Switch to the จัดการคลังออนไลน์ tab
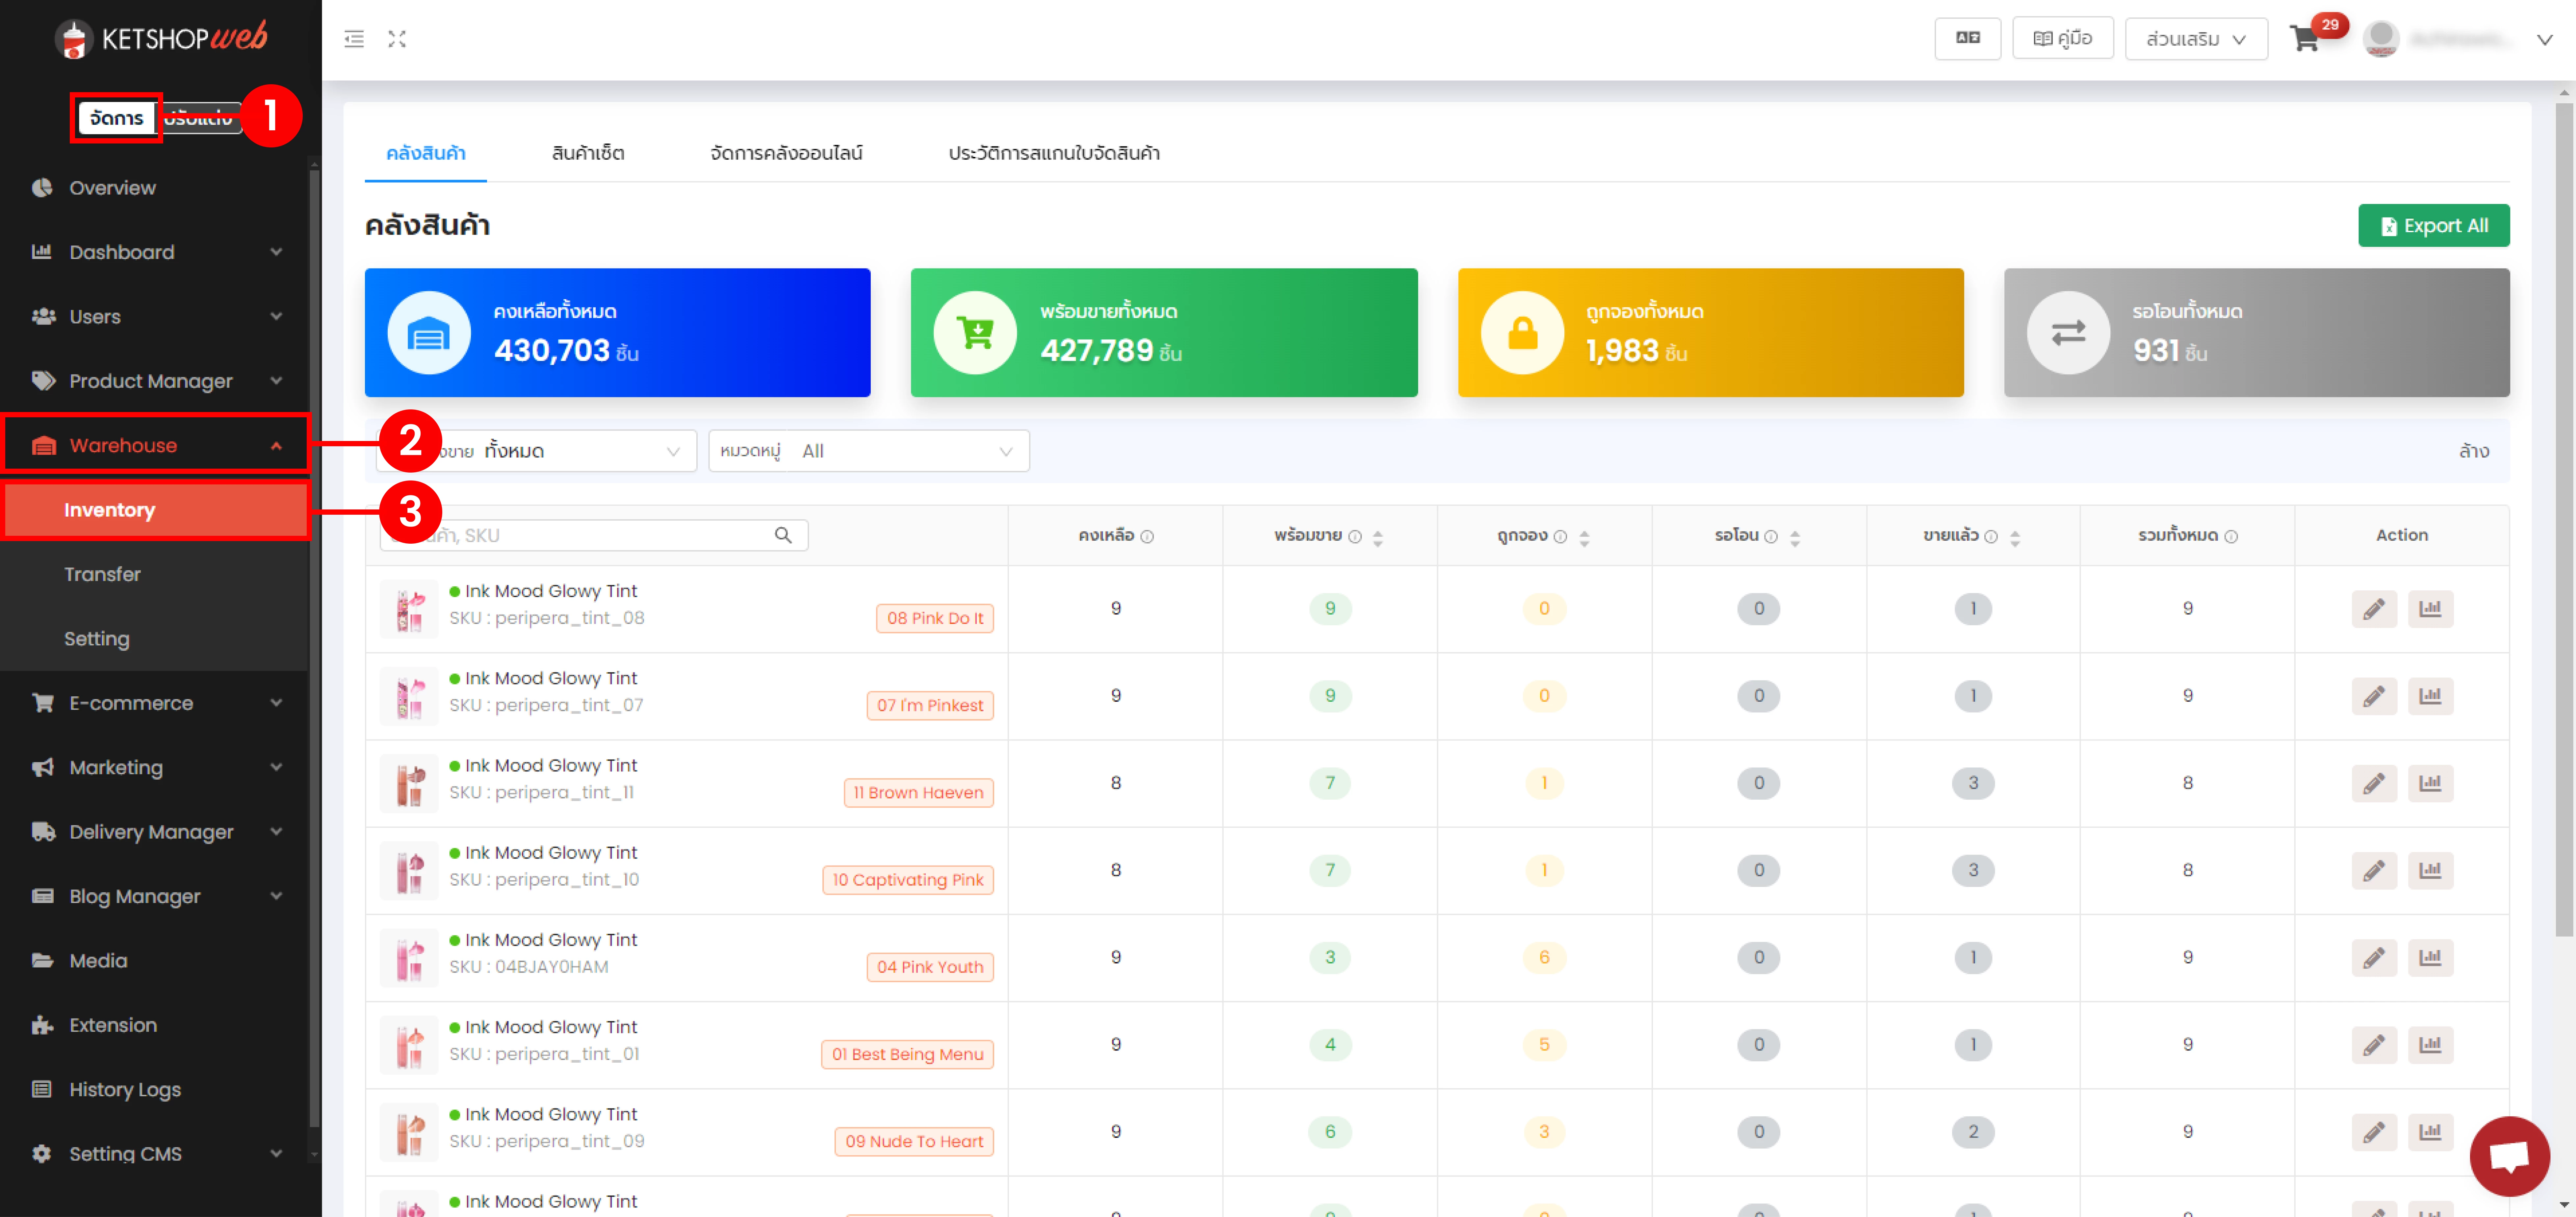The height and width of the screenshot is (1217, 2576). 786,153
